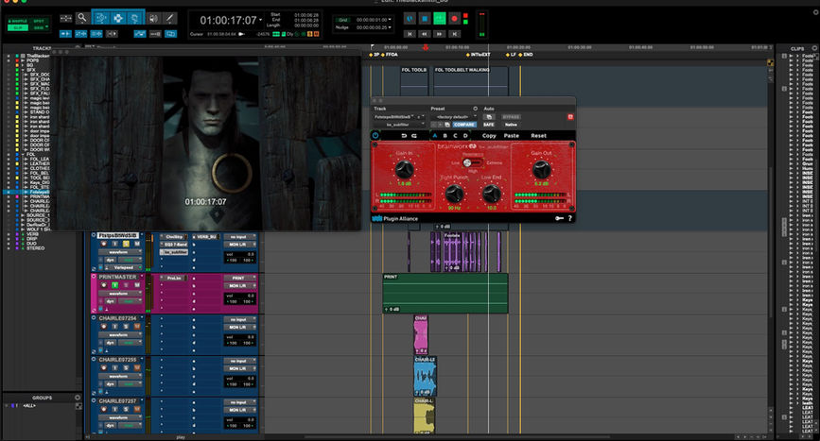This screenshot has height=441, width=820.
Task: Click the BYPASS button in plugin header
Action: click(512, 117)
